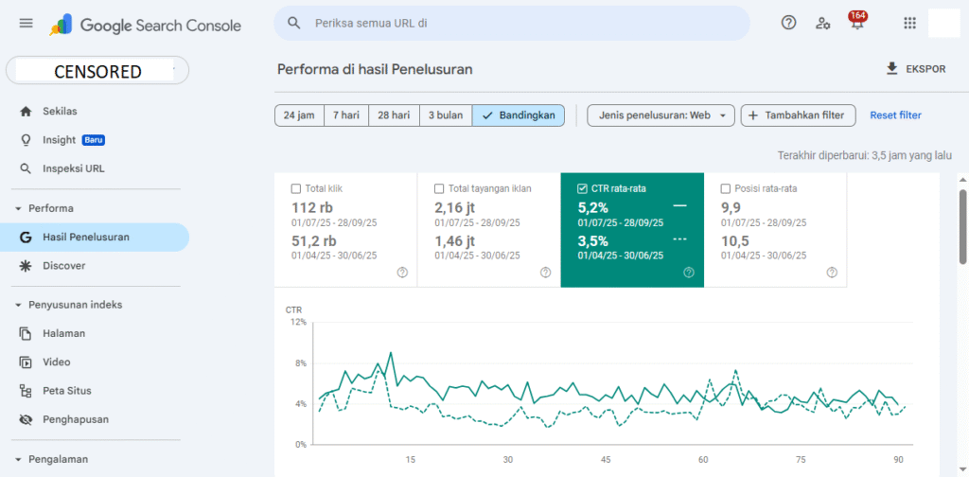
Task: Select the 28 hari date range
Action: coord(394,115)
